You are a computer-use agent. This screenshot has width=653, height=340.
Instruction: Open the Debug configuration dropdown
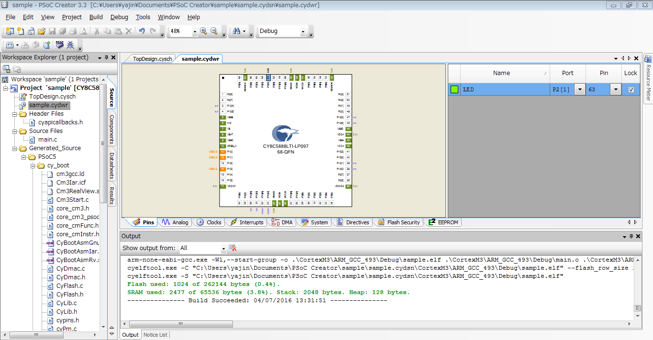[303, 31]
